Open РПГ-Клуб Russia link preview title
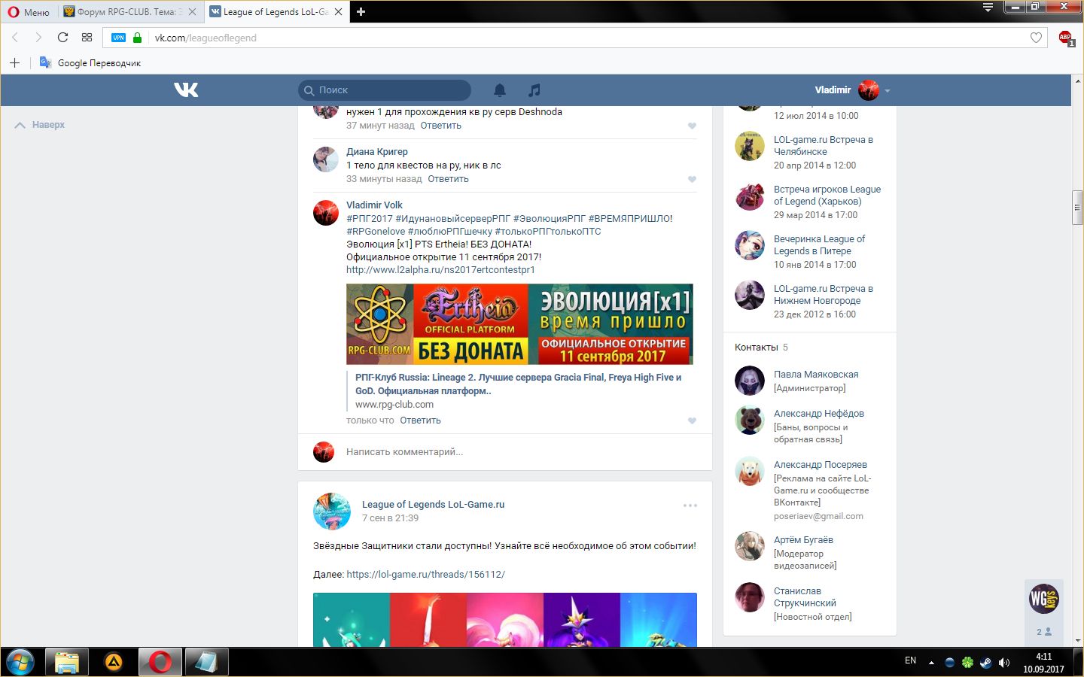Image resolution: width=1084 pixels, height=677 pixels. click(x=518, y=384)
